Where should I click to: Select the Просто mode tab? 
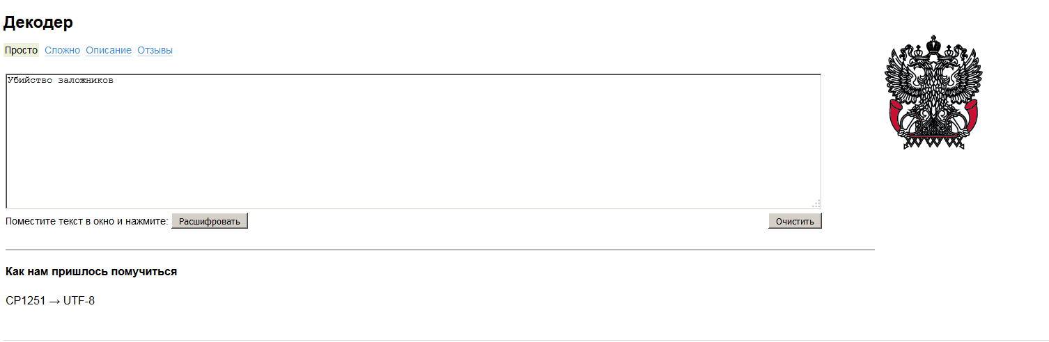pyautogui.click(x=22, y=50)
